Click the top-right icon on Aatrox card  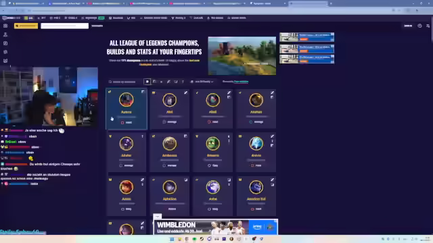[x=143, y=92]
